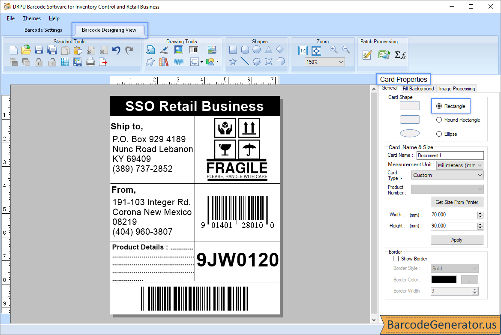Draw a triangle shape

tap(268, 50)
